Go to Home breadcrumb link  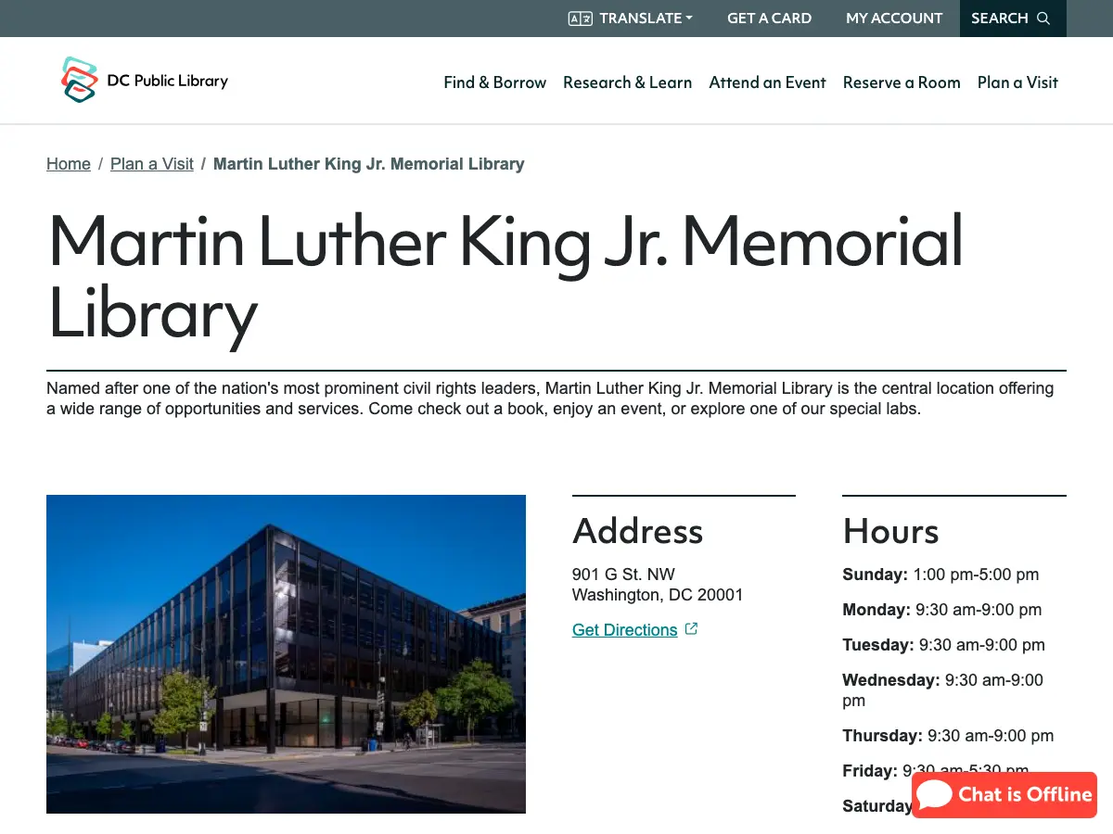pyautogui.click(x=69, y=164)
